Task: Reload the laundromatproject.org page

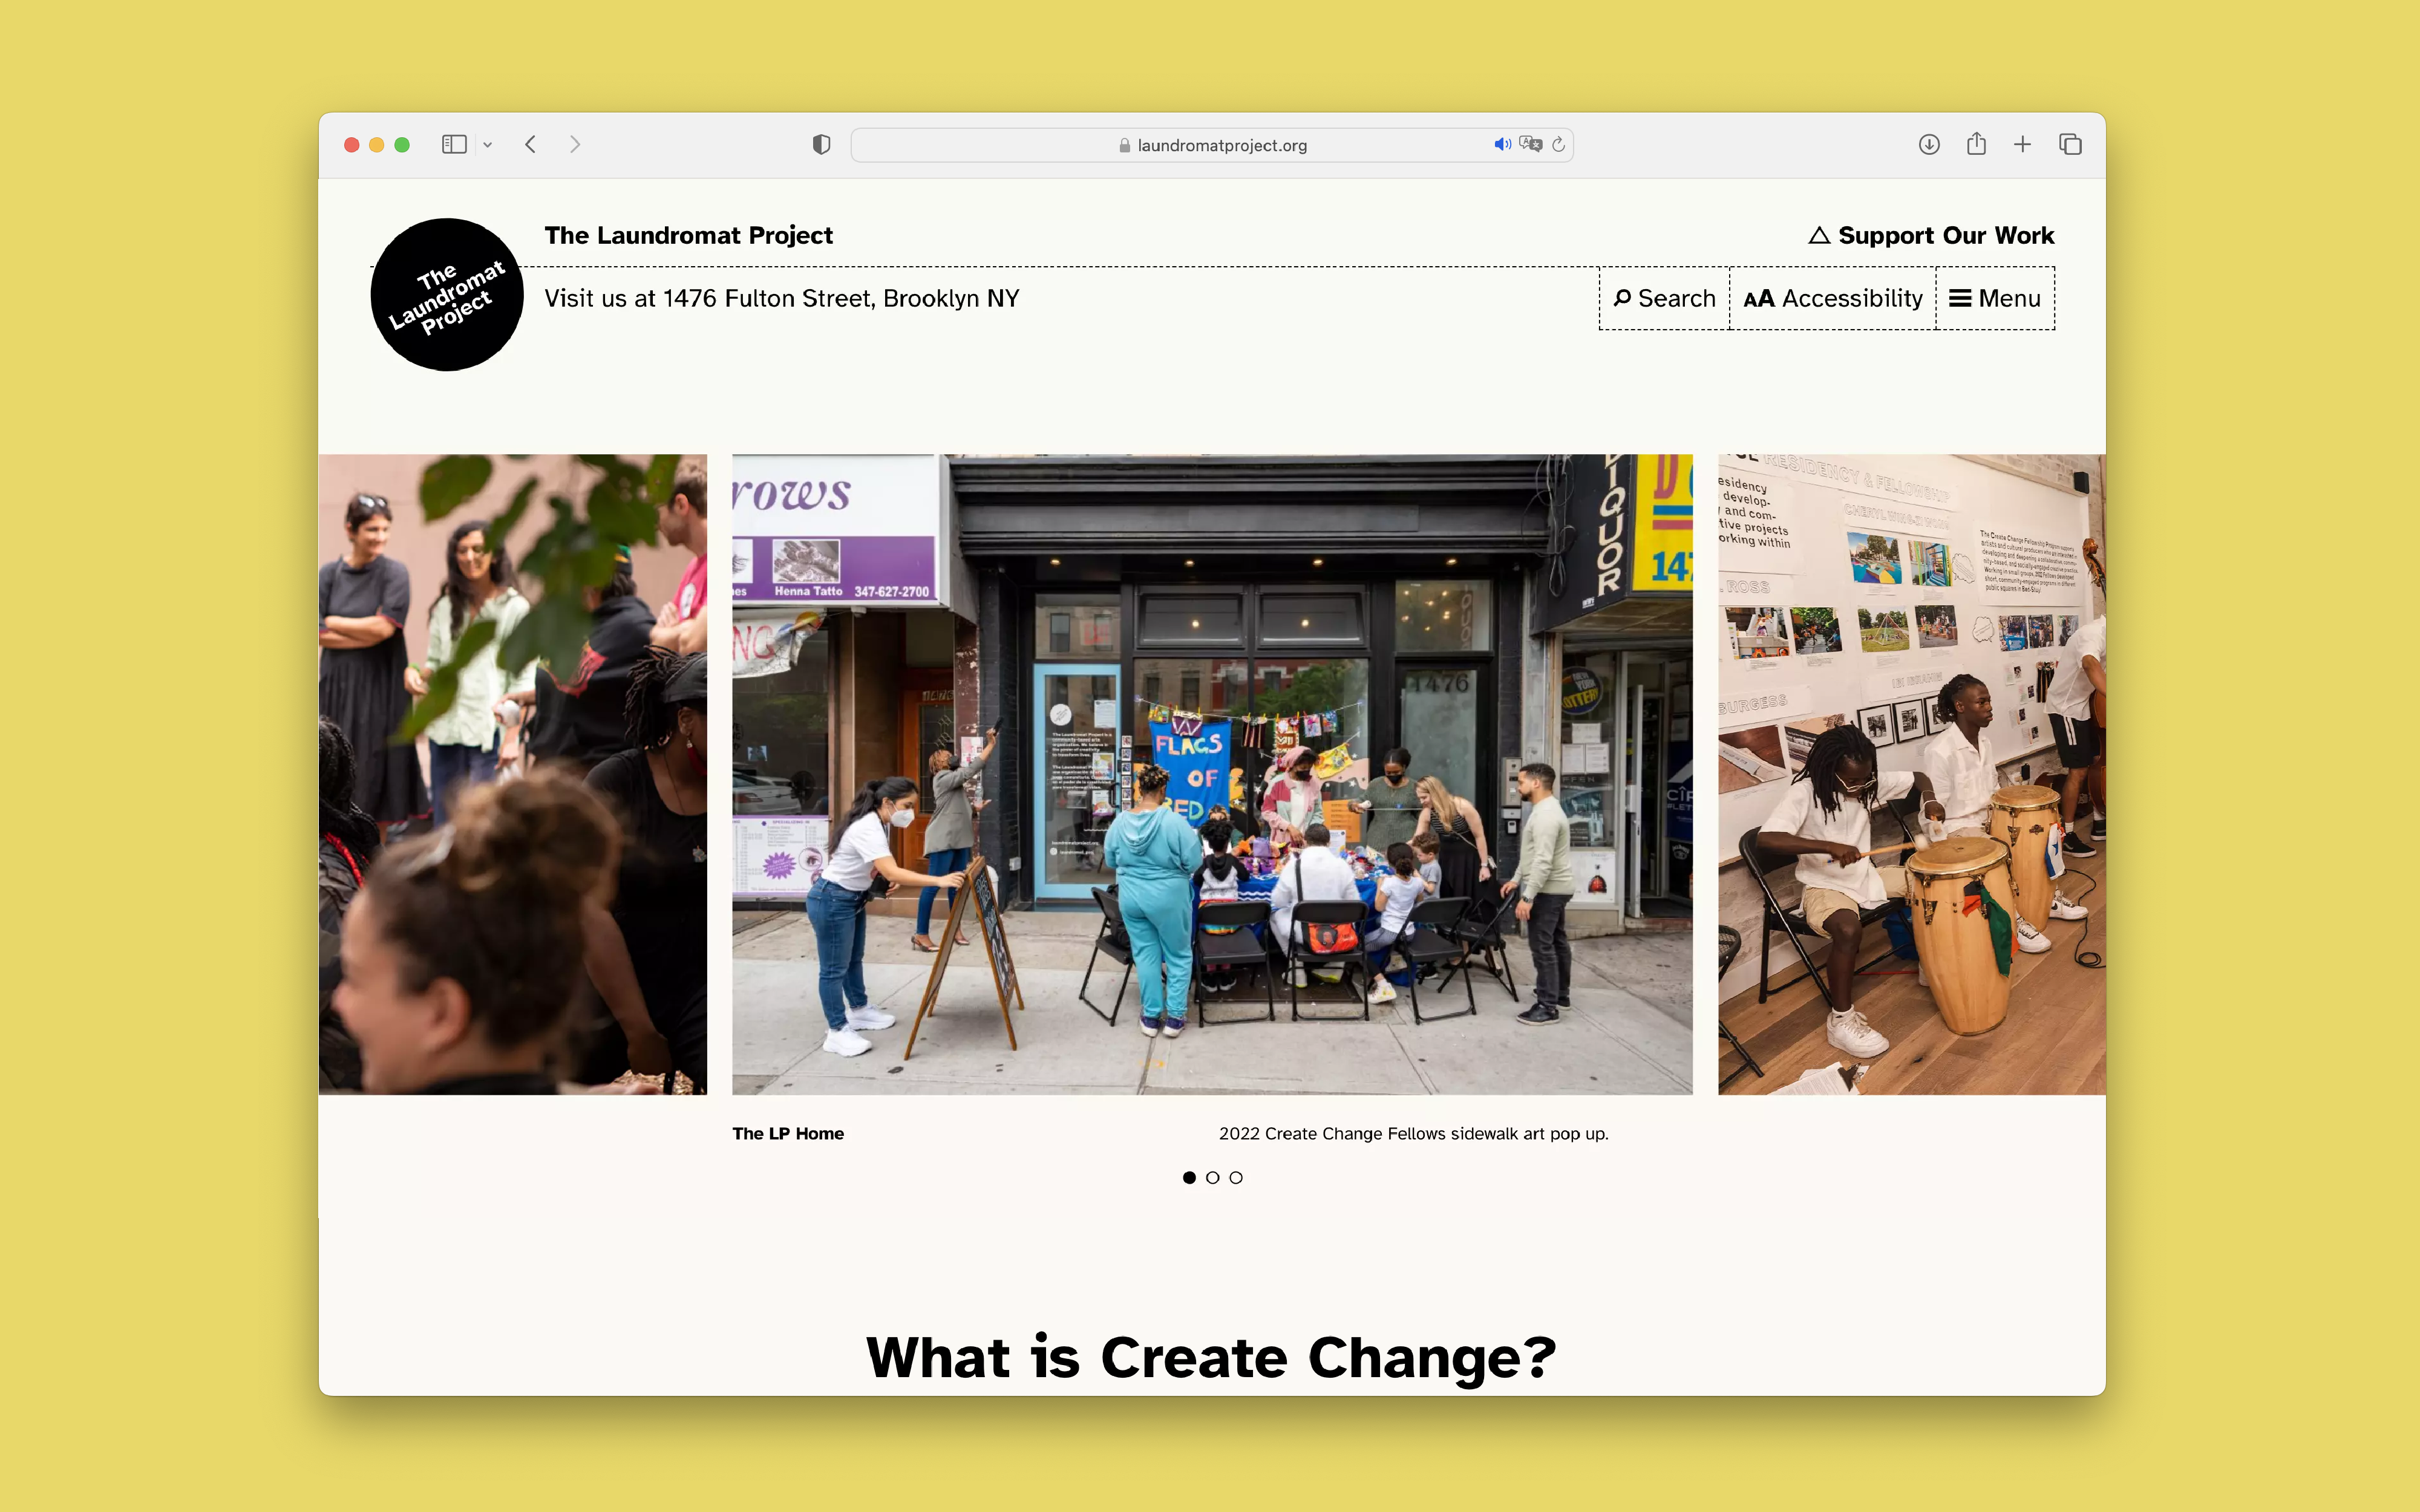Action: click(x=1558, y=145)
